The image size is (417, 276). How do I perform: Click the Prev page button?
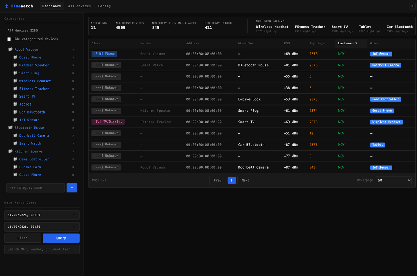coord(218,181)
